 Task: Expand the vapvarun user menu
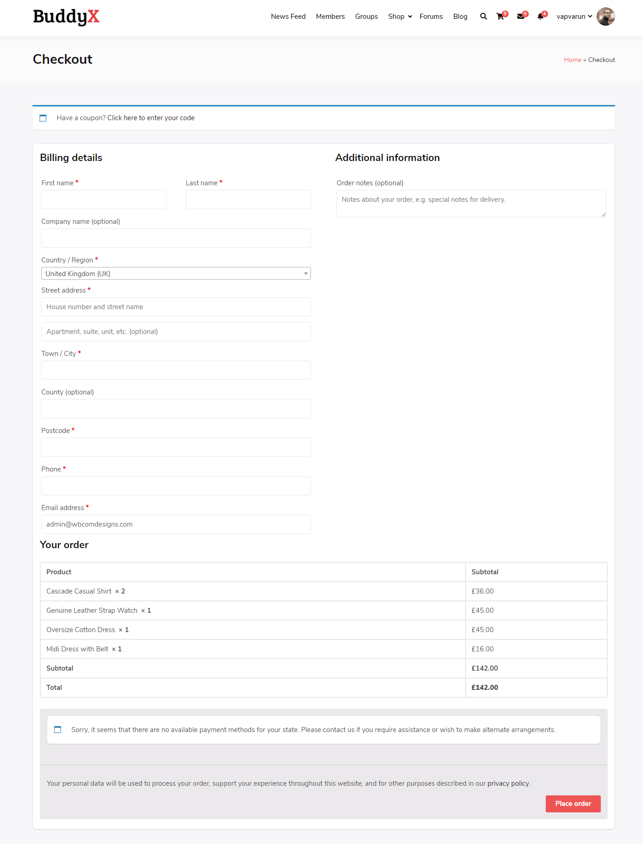[x=574, y=17]
